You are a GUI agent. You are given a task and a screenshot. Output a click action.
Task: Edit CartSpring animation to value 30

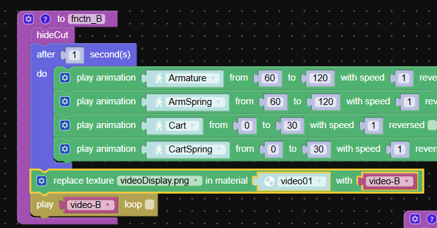(319, 149)
